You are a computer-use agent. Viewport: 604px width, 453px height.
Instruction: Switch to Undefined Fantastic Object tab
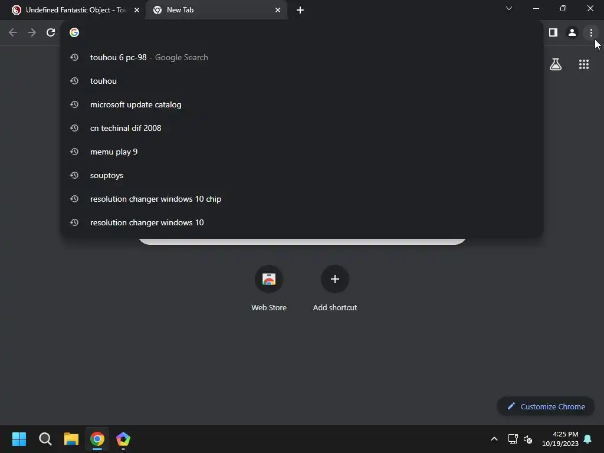coord(75,10)
